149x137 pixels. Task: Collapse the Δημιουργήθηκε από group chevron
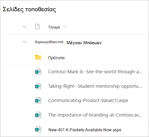click(x=25, y=42)
